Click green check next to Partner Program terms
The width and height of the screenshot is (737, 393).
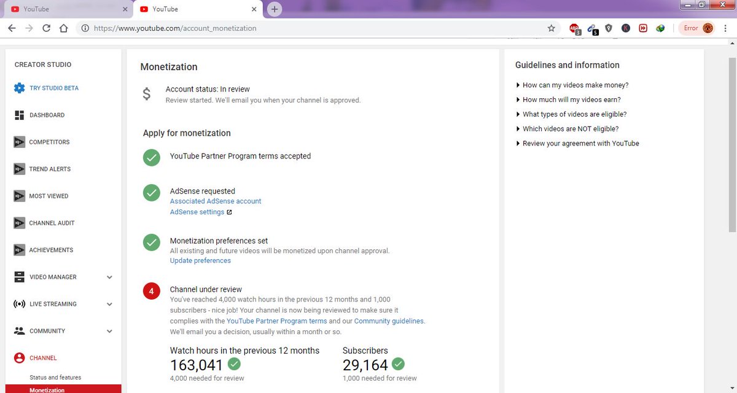(x=152, y=157)
